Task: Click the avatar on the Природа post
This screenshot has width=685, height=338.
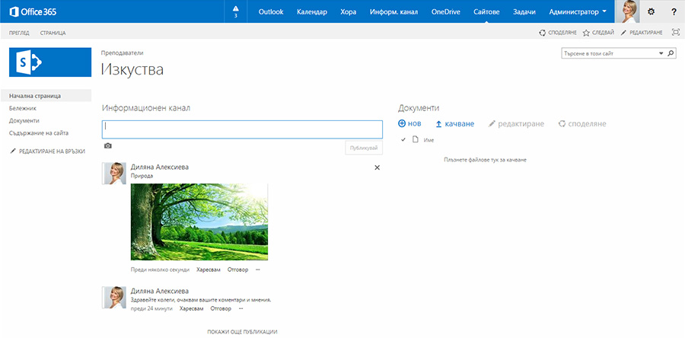Action: pos(114,174)
